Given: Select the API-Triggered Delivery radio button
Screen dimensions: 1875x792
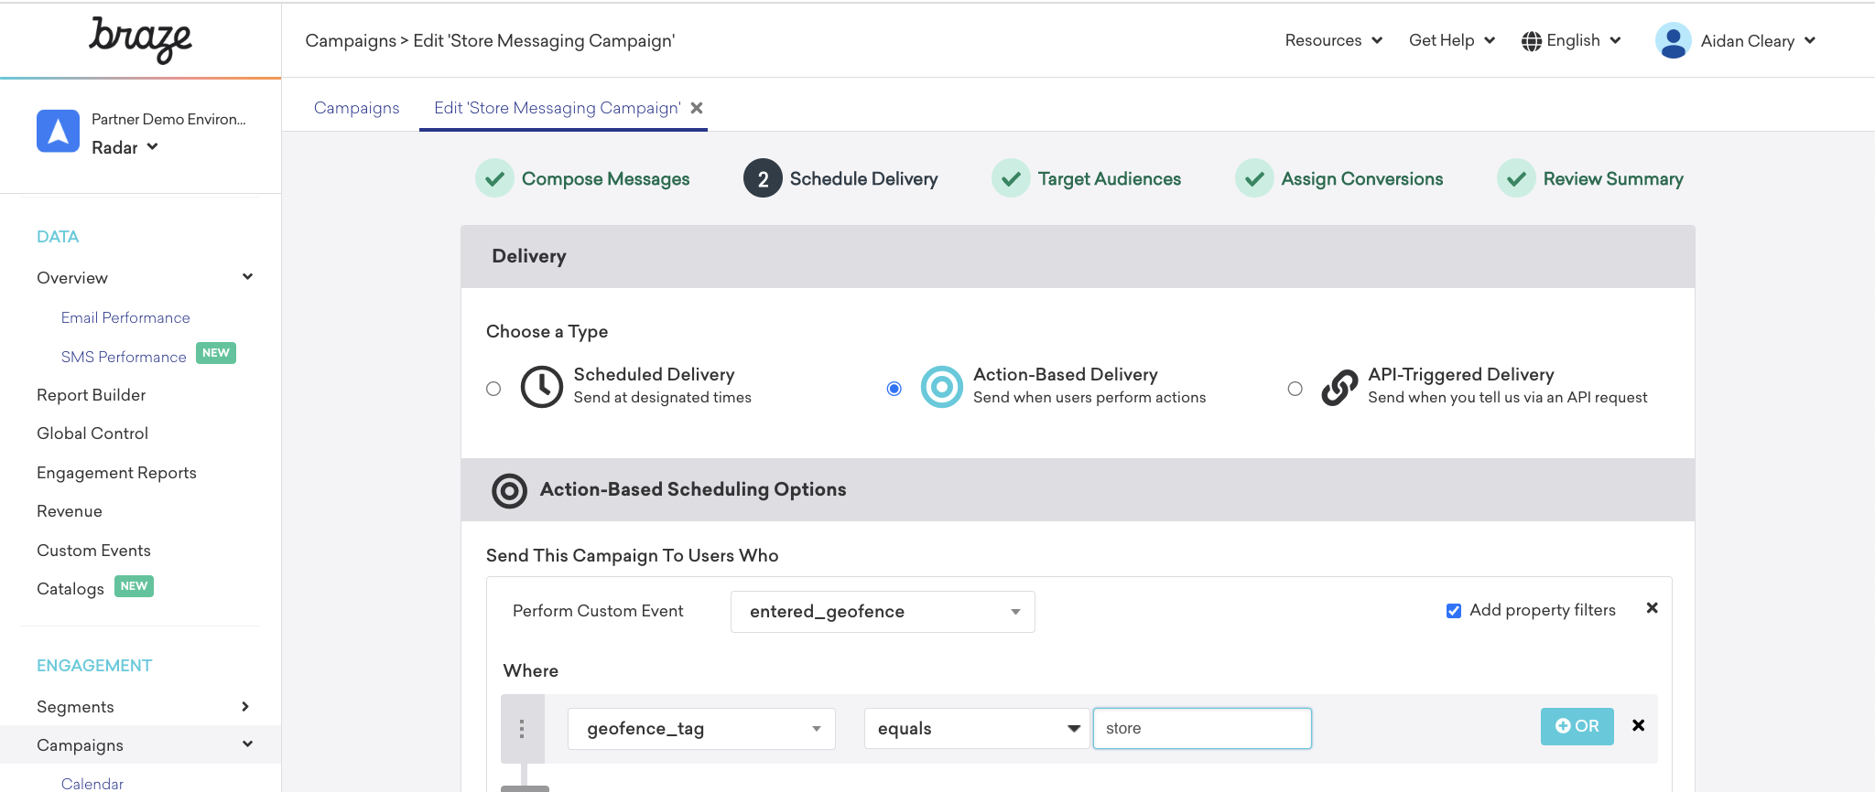Looking at the screenshot, I should point(1295,389).
